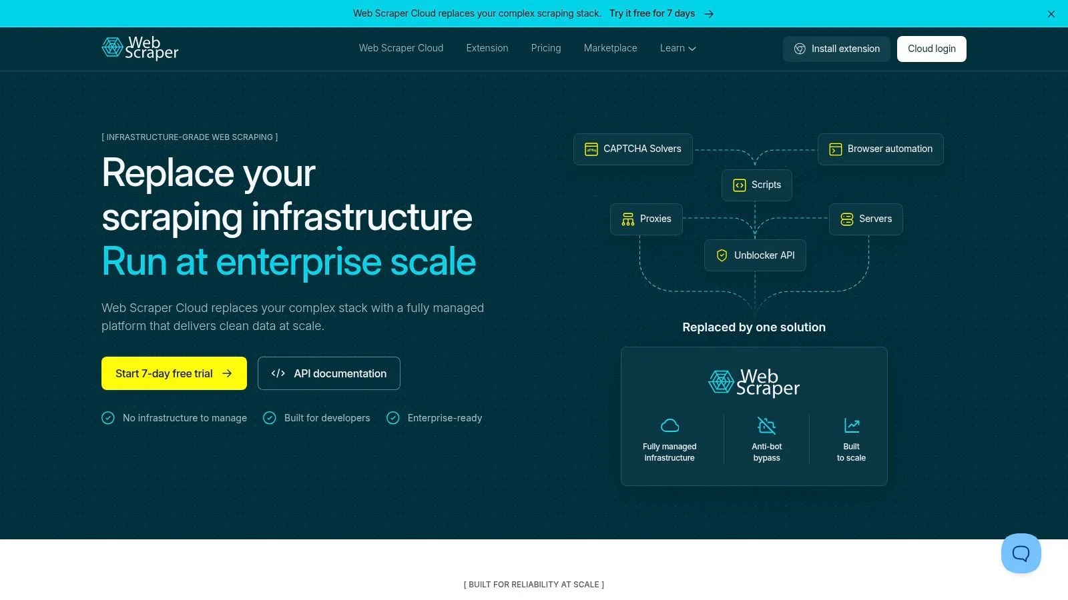1068x600 pixels.
Task: Click the Built to scale chart icon
Action: click(852, 425)
